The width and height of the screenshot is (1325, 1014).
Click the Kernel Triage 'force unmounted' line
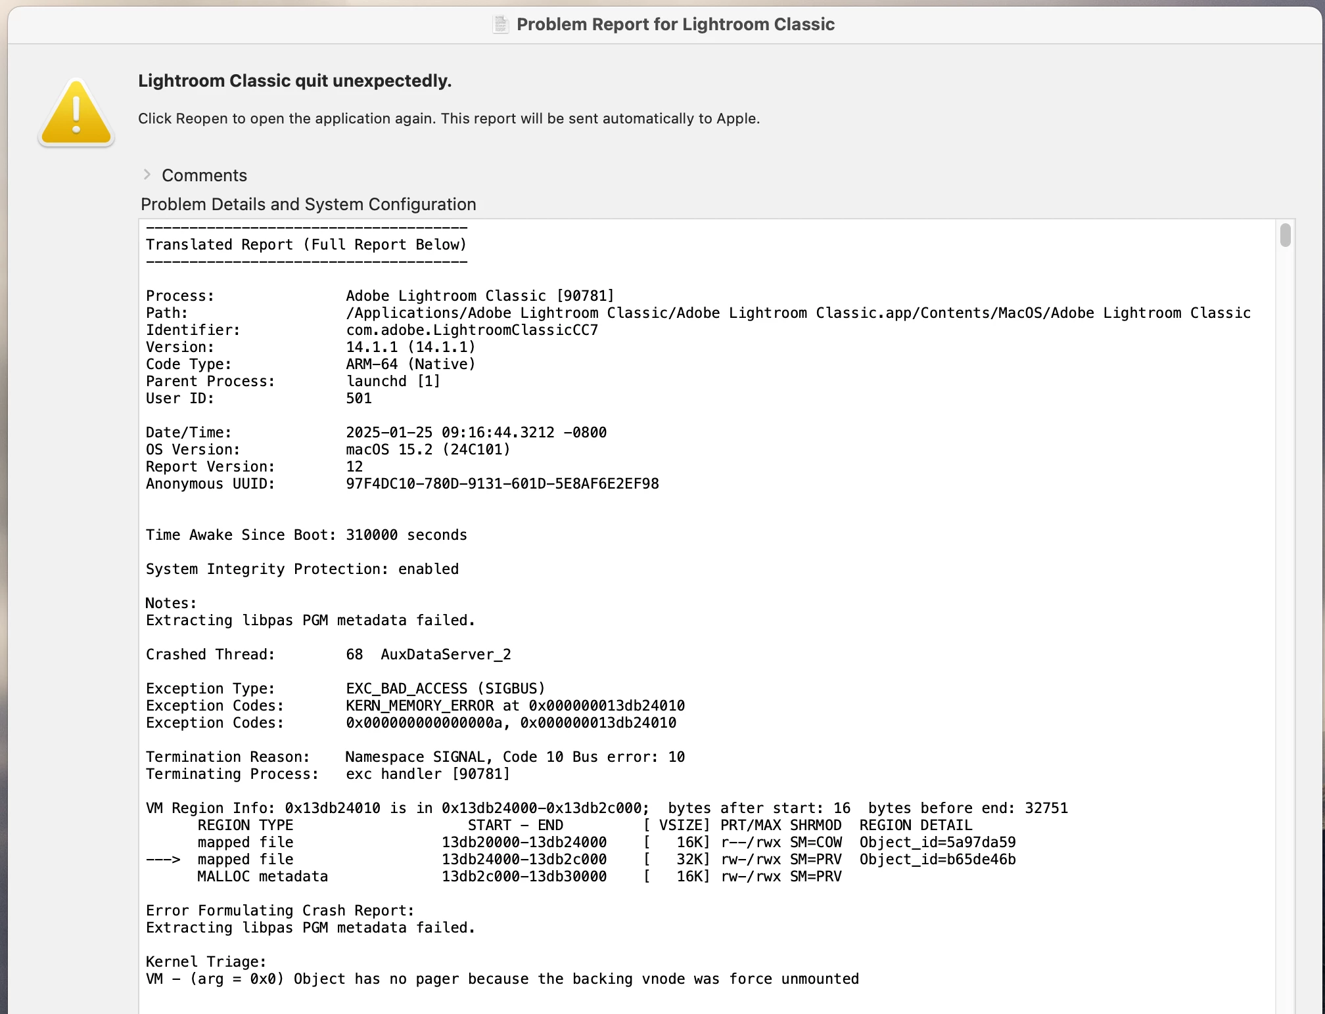pyautogui.click(x=502, y=979)
